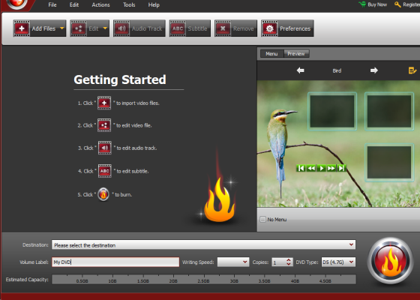Click the Subtitle ABC icon

tap(178, 28)
